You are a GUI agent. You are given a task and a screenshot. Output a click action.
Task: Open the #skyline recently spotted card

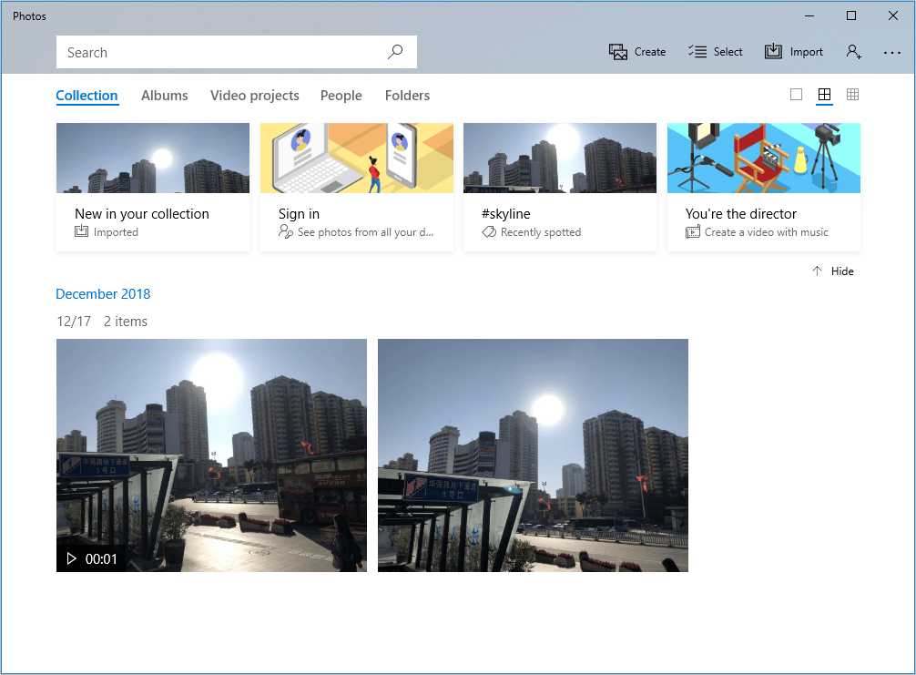click(x=559, y=187)
